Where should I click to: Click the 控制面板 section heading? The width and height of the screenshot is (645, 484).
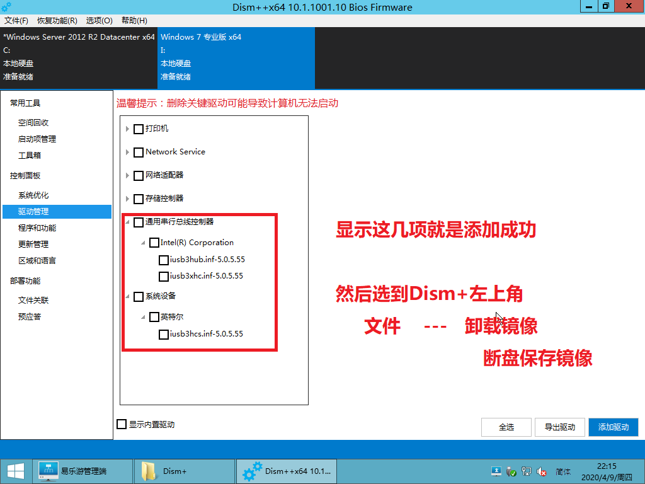(x=25, y=176)
